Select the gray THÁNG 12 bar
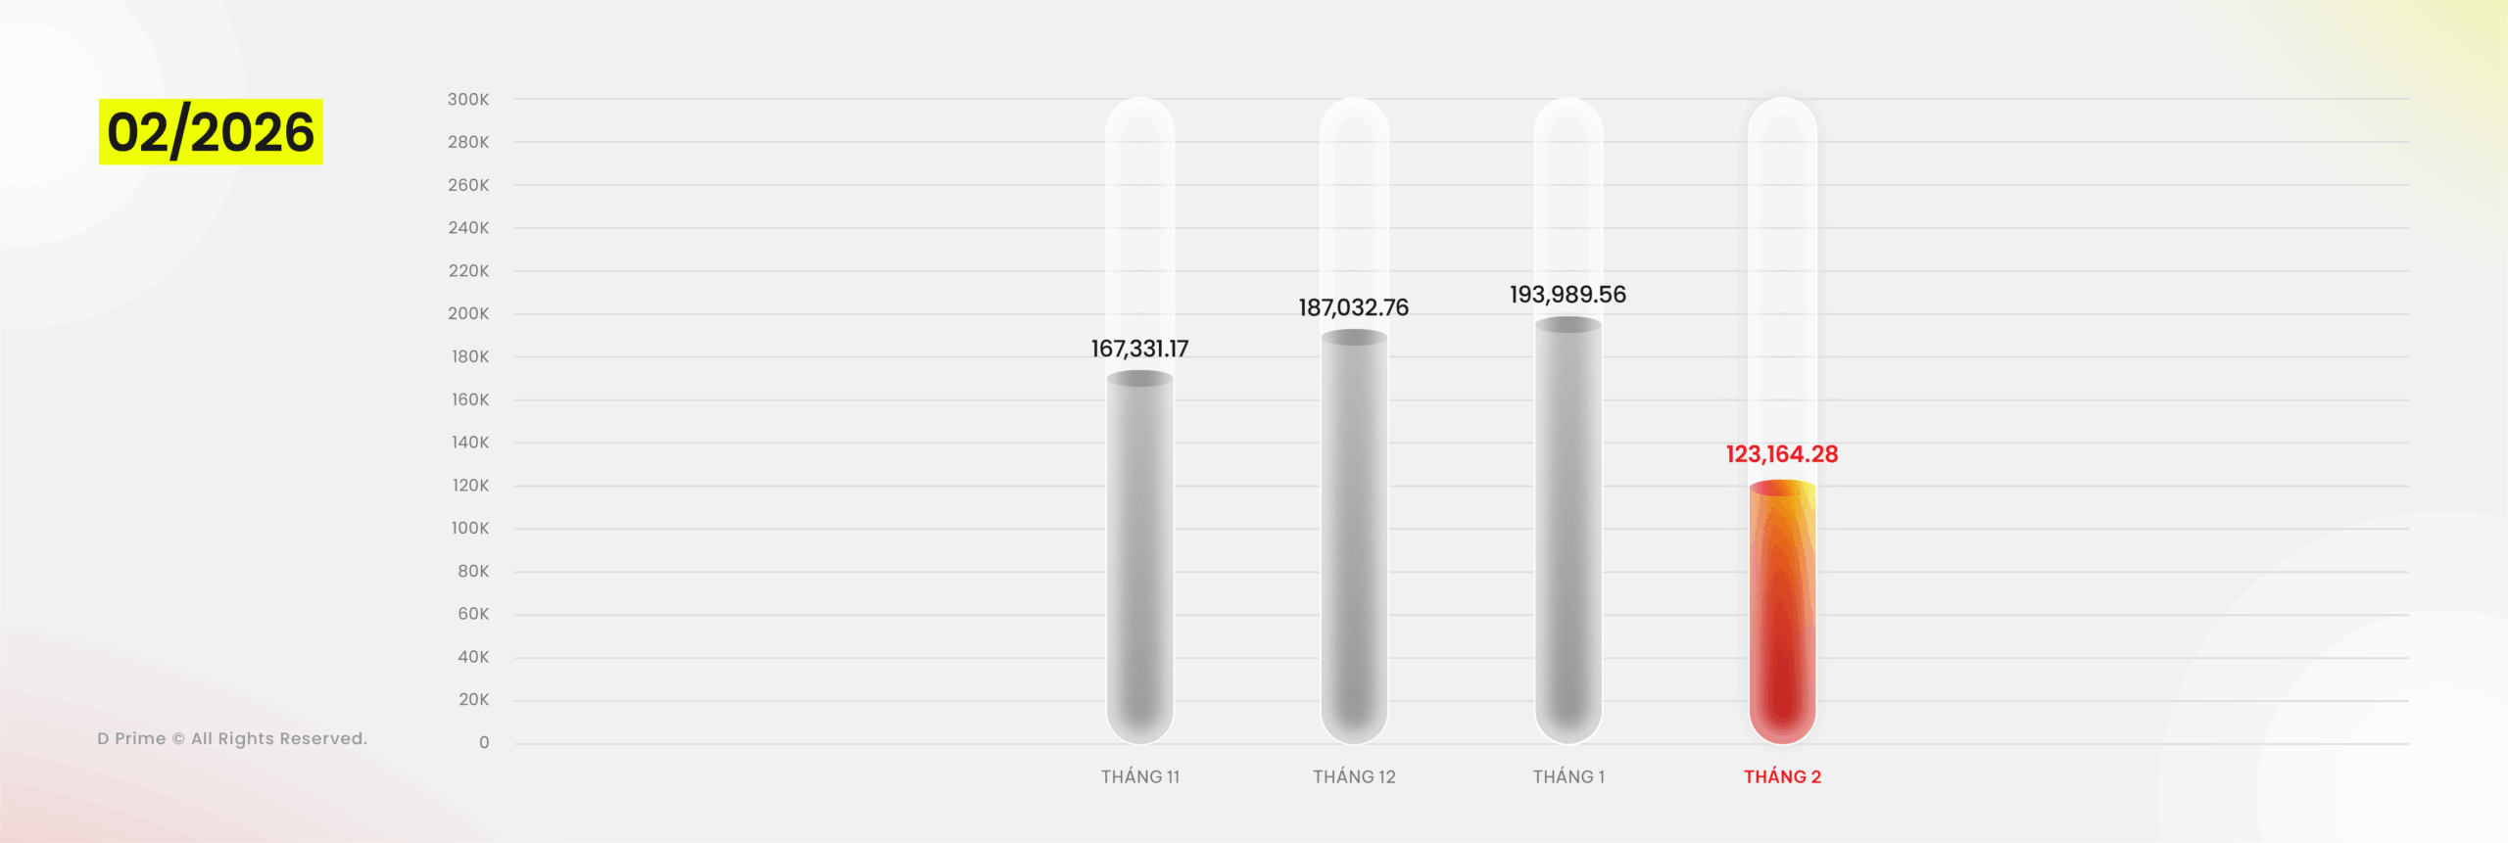Screen dimensions: 2508x843 (1354, 539)
